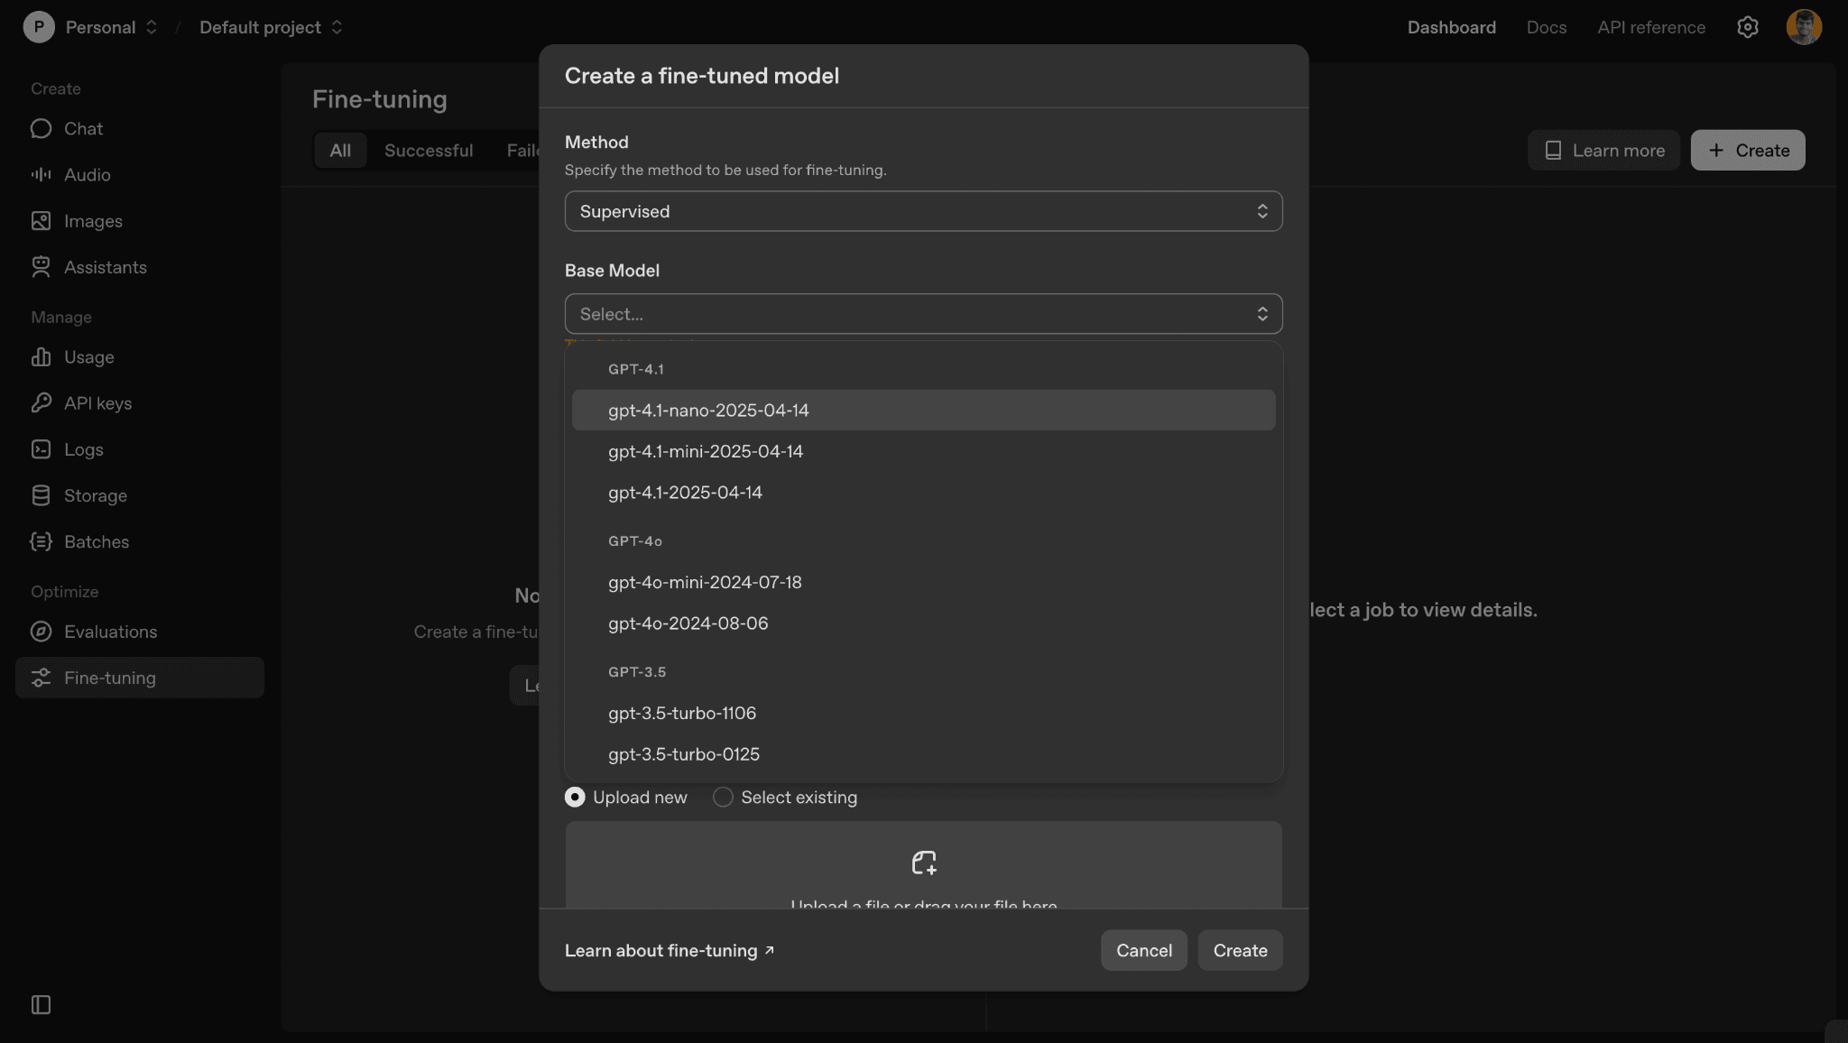Image resolution: width=1848 pixels, height=1043 pixels.
Task: Choose gpt-4.1-mini-2025-04-14 model
Action: 923,451
